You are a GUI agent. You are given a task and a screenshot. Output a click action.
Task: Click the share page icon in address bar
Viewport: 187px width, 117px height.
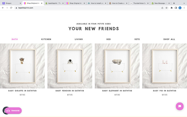coord(162,8)
